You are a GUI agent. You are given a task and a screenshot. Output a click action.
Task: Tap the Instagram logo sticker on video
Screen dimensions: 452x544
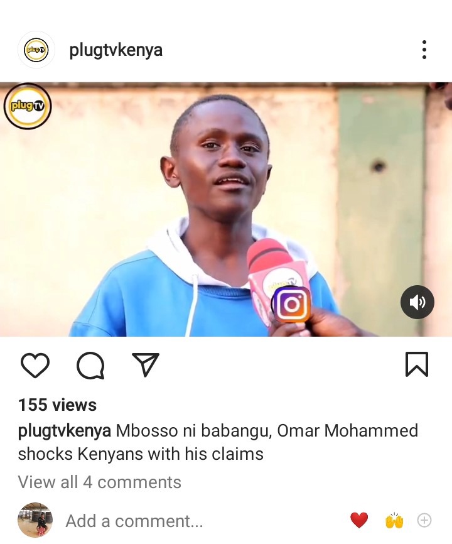(291, 304)
